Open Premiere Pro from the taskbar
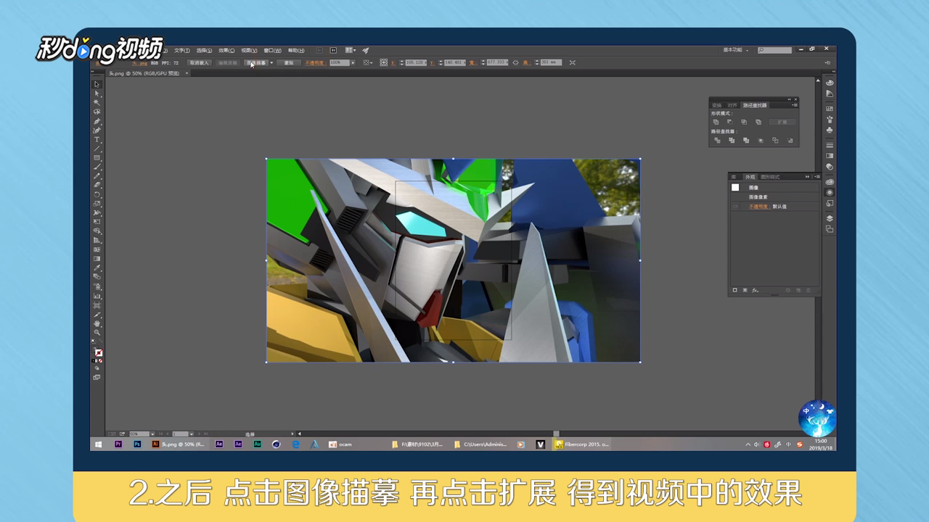 [118, 444]
